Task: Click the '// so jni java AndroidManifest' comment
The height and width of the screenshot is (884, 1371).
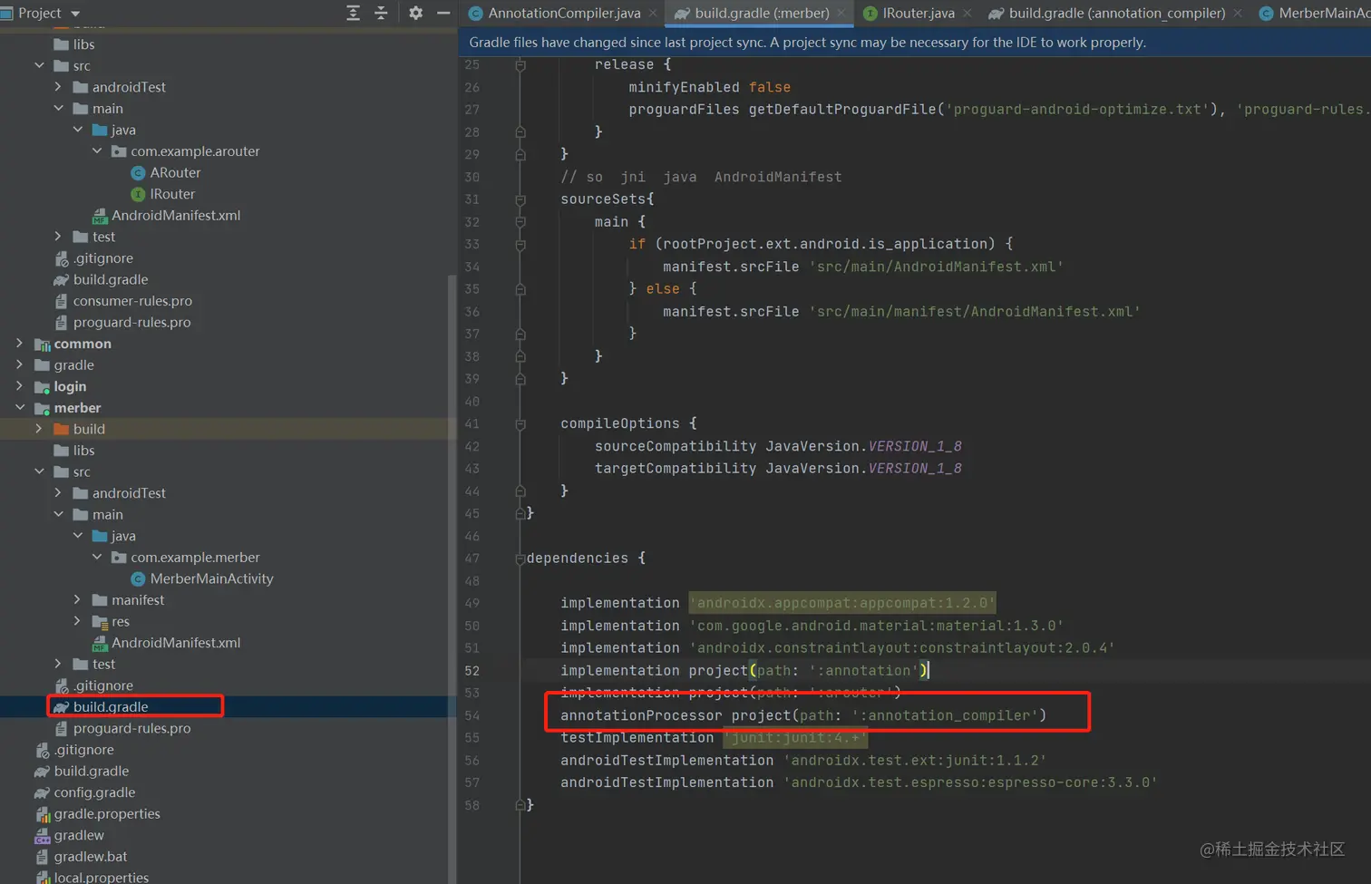Action: point(701,177)
